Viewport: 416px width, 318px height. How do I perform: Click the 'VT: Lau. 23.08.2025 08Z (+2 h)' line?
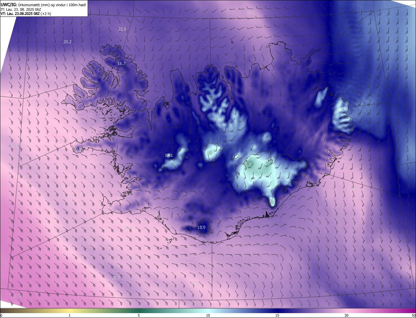26,14
